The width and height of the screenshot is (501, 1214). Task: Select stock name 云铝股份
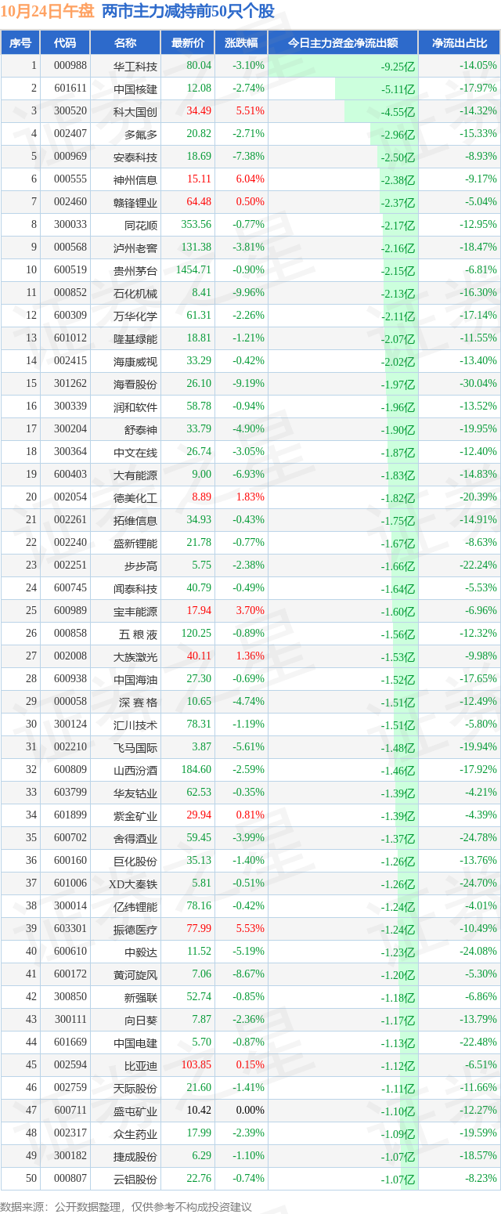tap(135, 1179)
